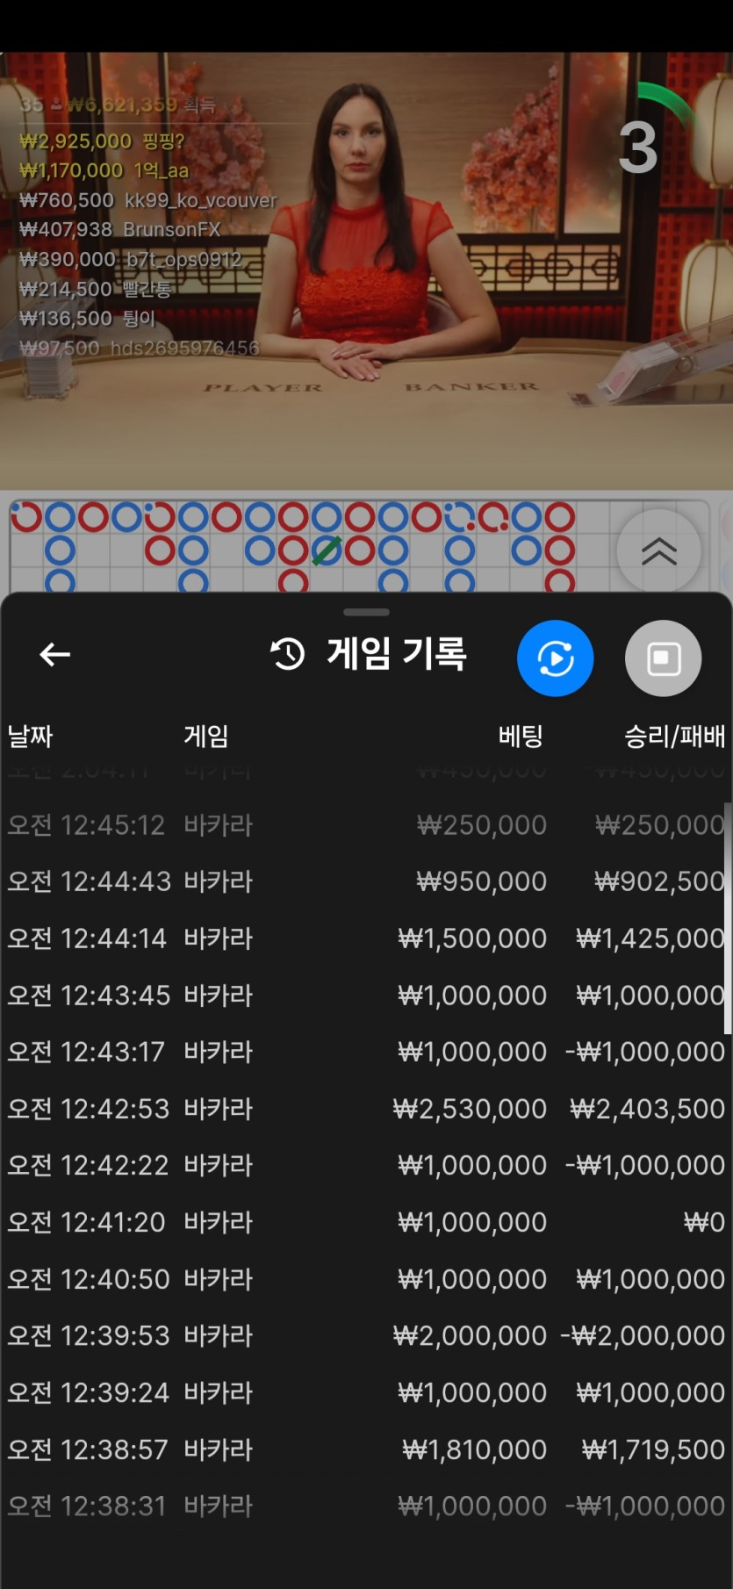733x1589 pixels.
Task: Click the green tie marker in roadmap
Action: click(326, 551)
